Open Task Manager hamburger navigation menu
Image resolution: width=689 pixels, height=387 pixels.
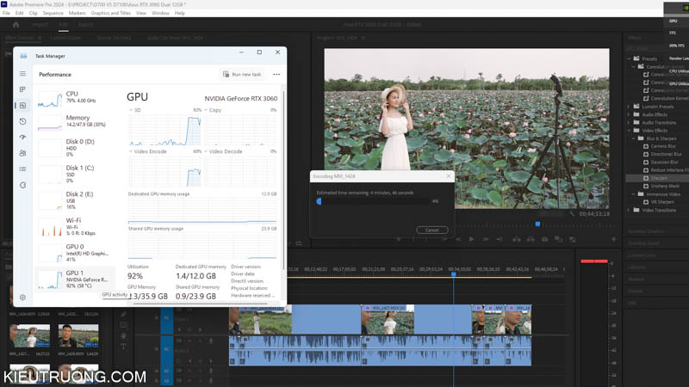click(23, 74)
